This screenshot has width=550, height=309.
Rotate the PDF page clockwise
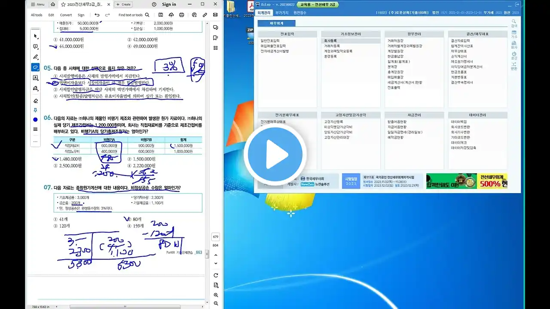(216, 275)
